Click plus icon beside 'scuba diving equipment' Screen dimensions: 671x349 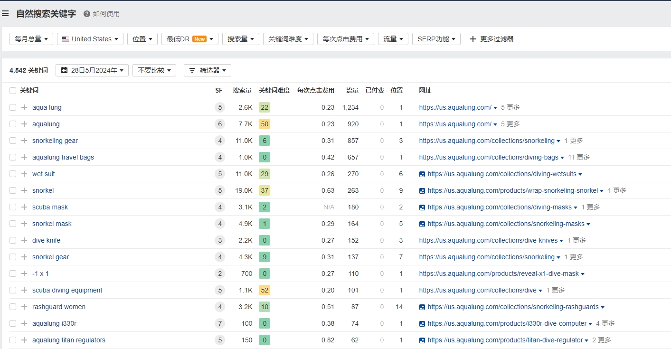pyautogui.click(x=24, y=290)
